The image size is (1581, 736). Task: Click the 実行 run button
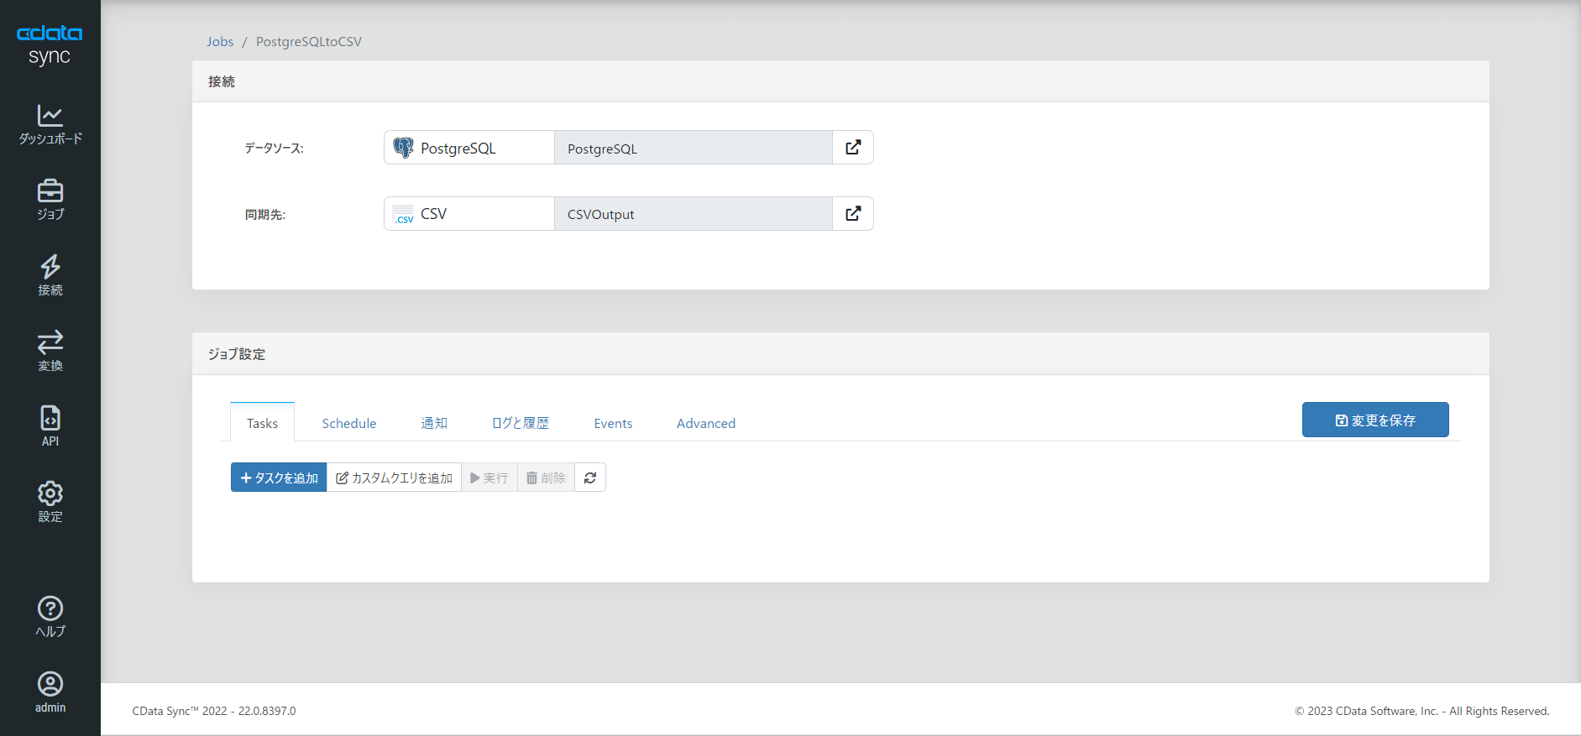489,478
